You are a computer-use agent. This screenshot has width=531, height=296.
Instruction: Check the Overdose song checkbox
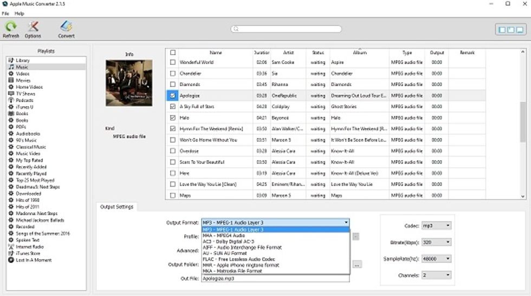pos(173,151)
